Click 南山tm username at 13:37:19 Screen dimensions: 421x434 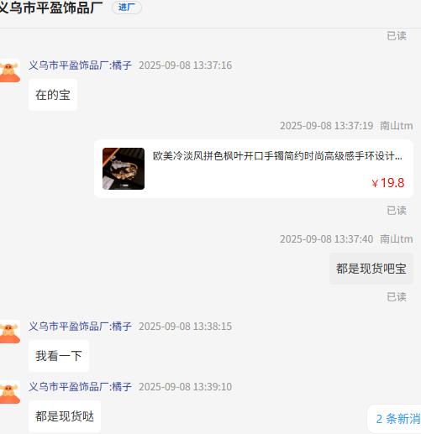(x=397, y=126)
